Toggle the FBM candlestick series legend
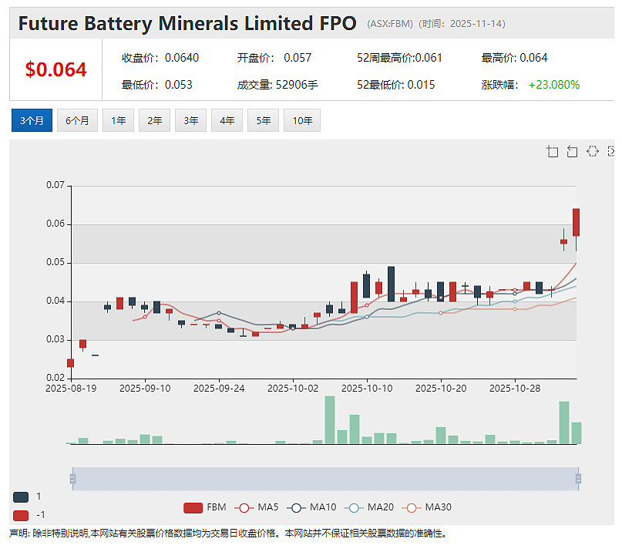Image resolution: width=622 pixels, height=552 pixels. click(x=205, y=507)
